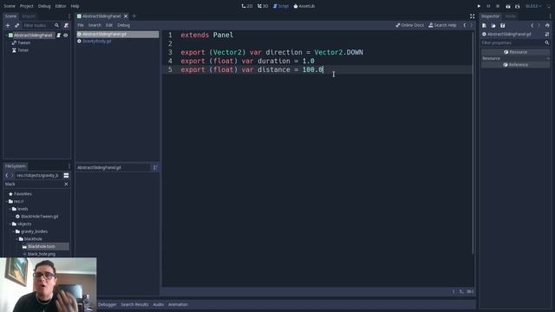555x312 pixels.
Task: Clear the 'black' file search
Action: coord(66,185)
